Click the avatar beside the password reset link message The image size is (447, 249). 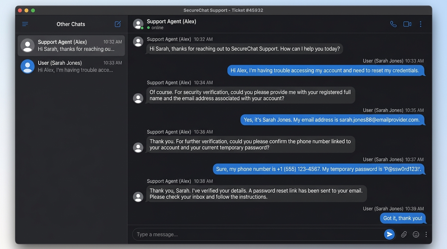138,197
